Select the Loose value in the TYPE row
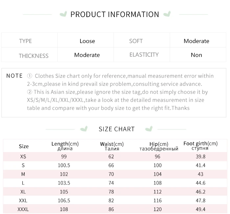Image resolution: width=230 pixels, height=214 pixels. pyautogui.click(x=87, y=41)
